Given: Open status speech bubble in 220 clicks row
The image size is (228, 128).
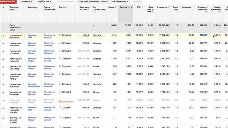Looking at the screenshot, I should click(x=60, y=84).
